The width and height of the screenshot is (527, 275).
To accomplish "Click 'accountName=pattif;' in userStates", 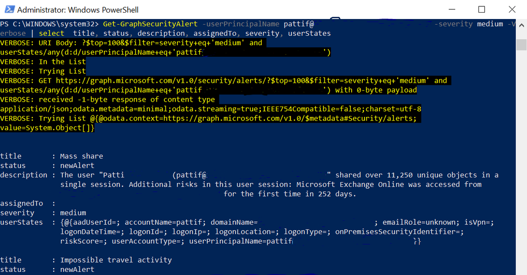I will click(165, 222).
